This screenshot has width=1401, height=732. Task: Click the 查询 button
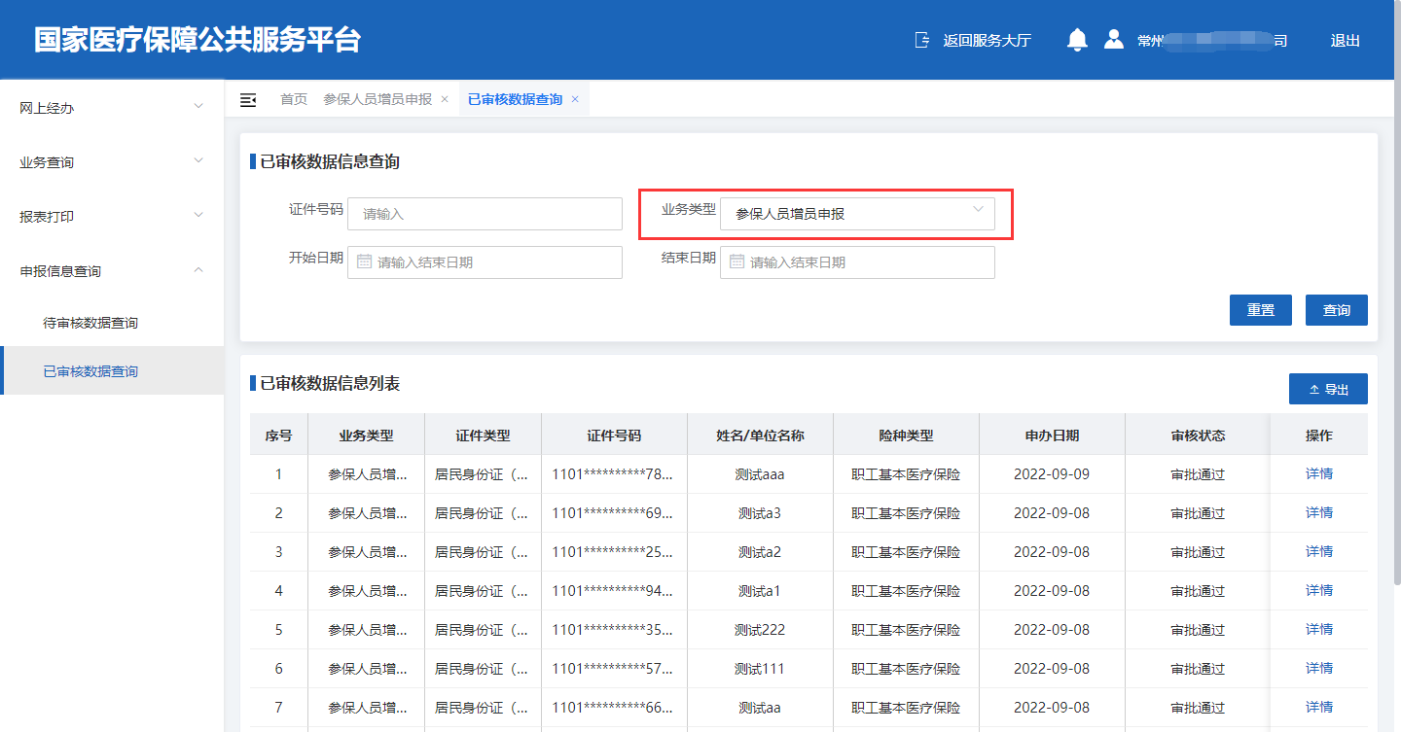(1336, 310)
